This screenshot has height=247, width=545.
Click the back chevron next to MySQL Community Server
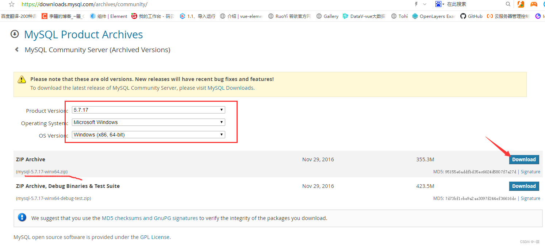pos(17,49)
